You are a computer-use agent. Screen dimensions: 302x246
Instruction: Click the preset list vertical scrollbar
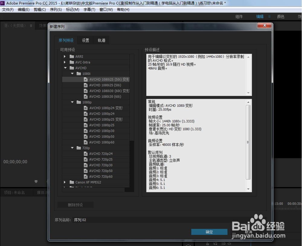[x=132, y=97]
